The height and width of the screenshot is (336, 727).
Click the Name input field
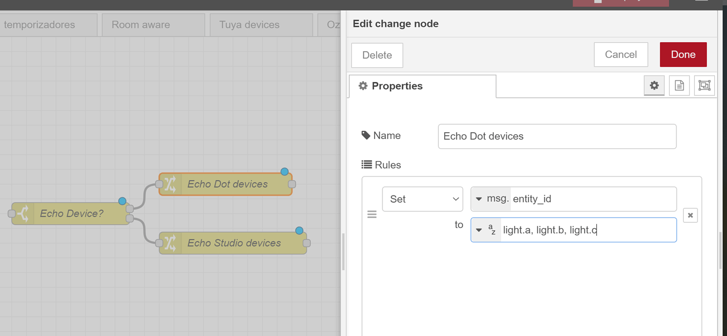(x=557, y=136)
